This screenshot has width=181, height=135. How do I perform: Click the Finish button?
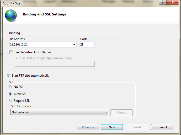[x=137, y=127]
